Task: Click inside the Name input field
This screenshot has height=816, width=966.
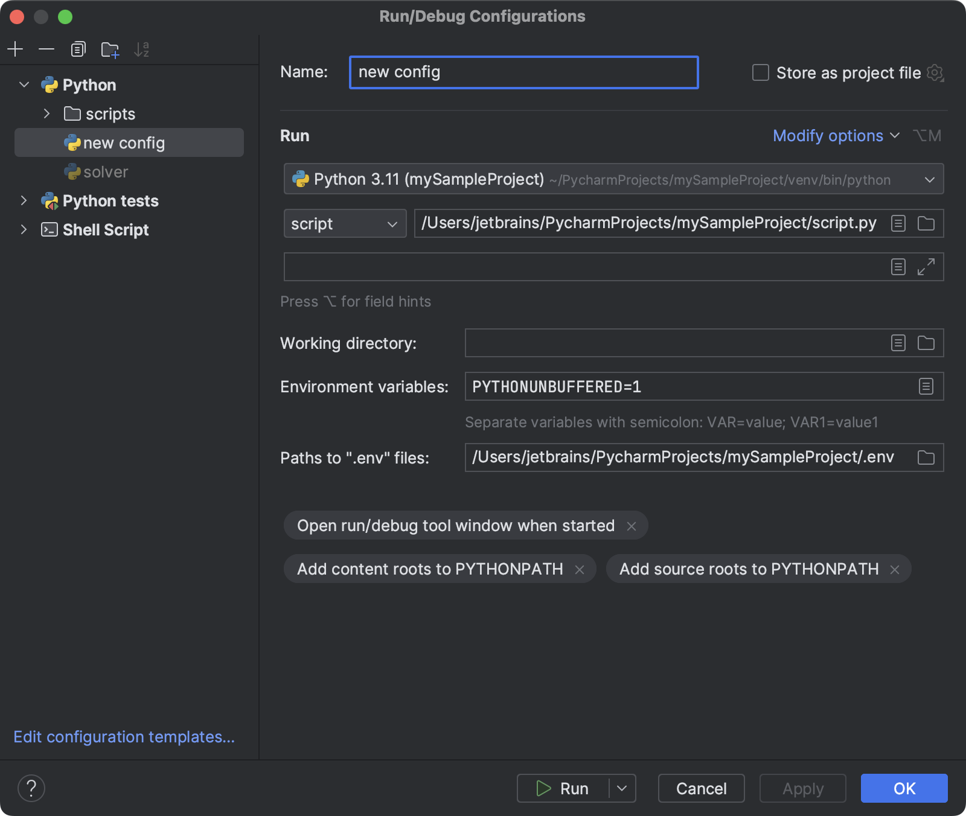Action: [x=523, y=72]
